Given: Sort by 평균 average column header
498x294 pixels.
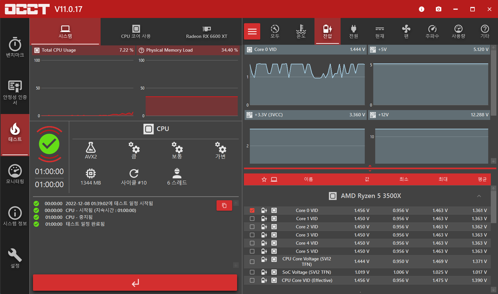Looking at the screenshot, I should click(482, 179).
